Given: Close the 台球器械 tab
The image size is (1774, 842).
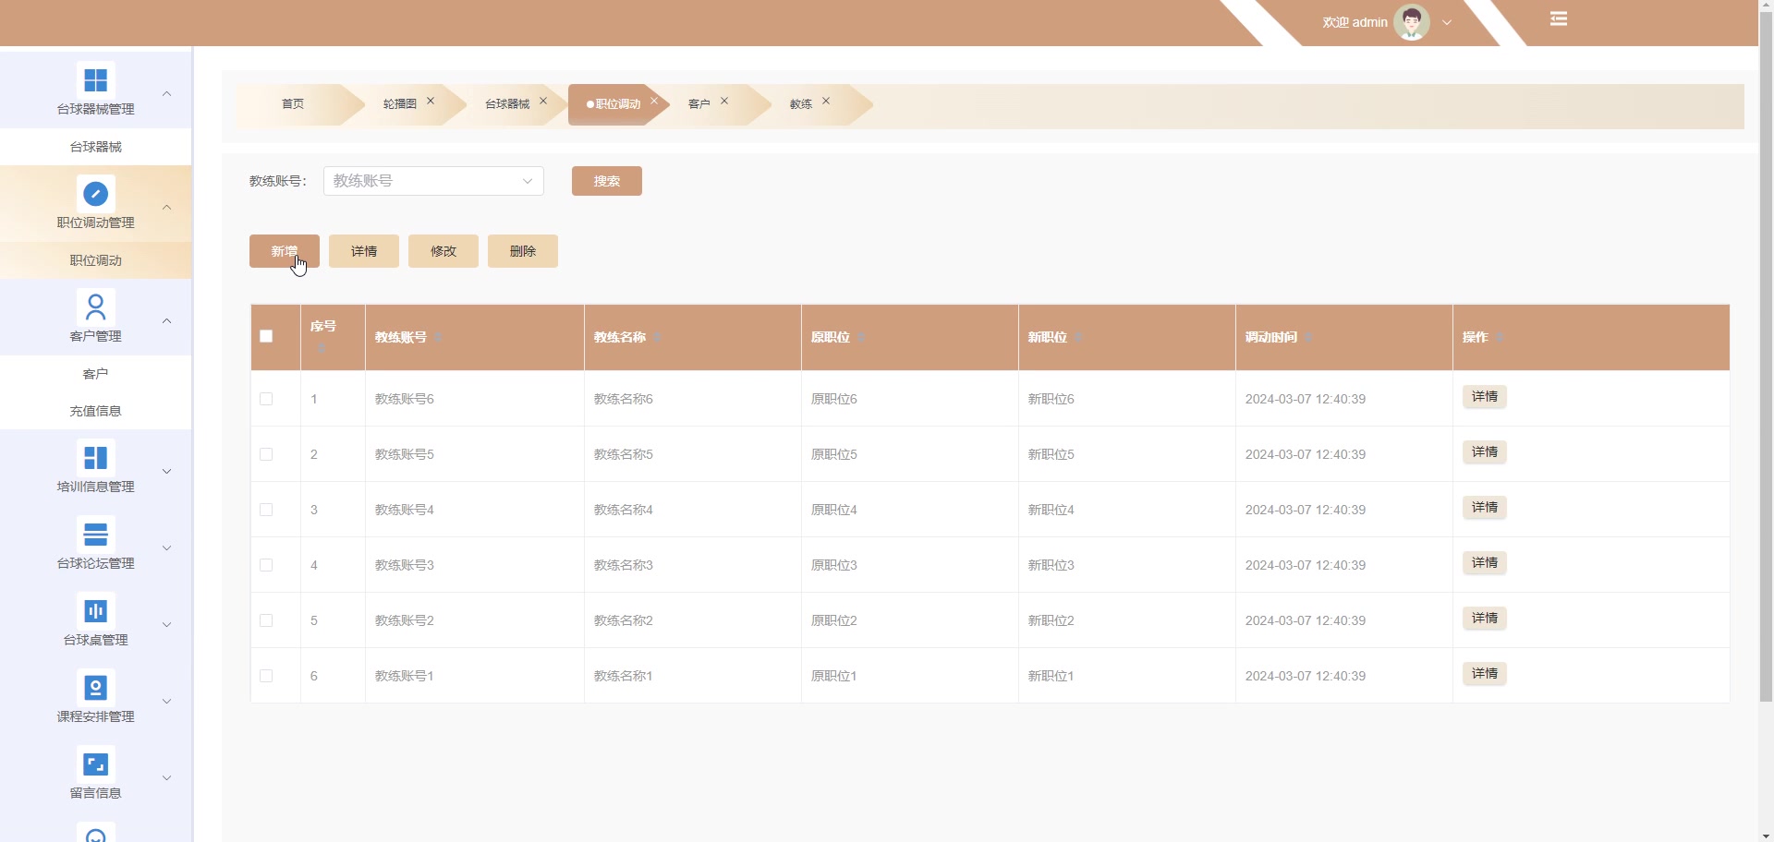Looking at the screenshot, I should [x=543, y=101].
